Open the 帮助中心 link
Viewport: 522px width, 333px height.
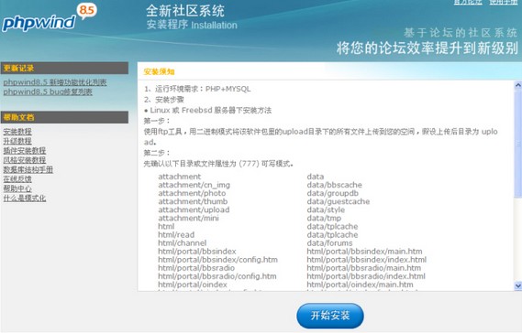coord(17,188)
